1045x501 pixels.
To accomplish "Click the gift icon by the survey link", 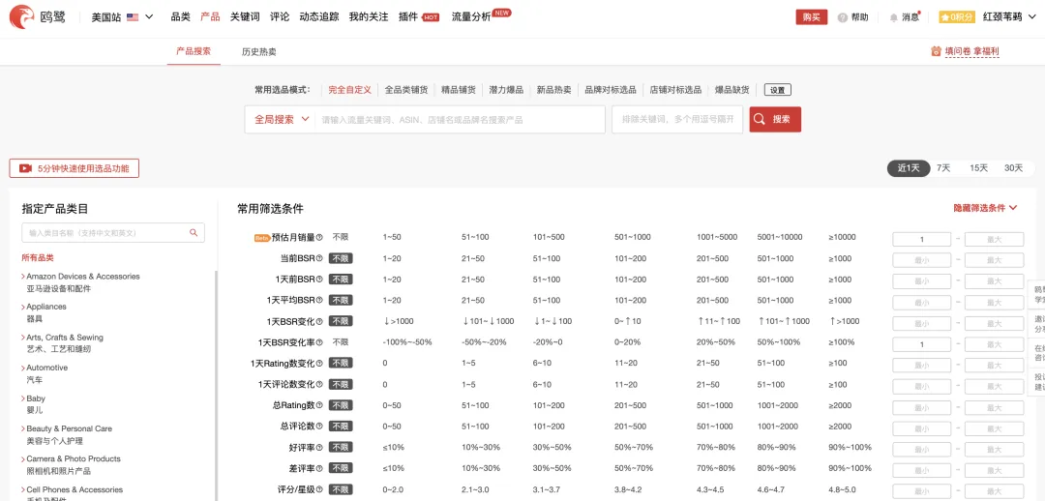I will tap(936, 51).
